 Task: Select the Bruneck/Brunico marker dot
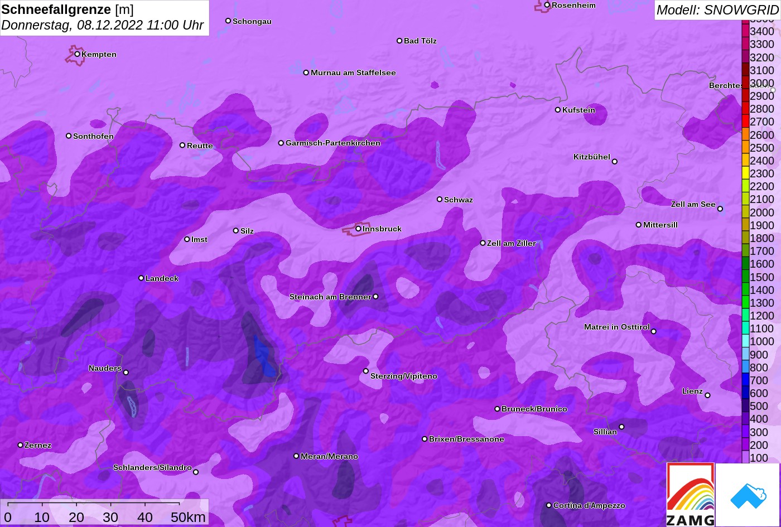pyautogui.click(x=497, y=409)
